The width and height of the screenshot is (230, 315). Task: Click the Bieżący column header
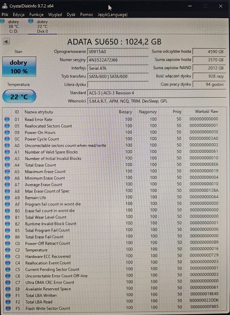pyautogui.click(x=126, y=112)
